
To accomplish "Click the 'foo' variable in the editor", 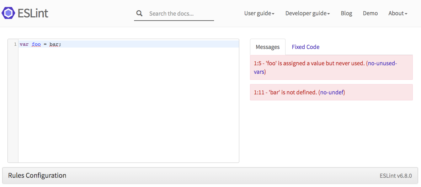I will pos(36,44).
